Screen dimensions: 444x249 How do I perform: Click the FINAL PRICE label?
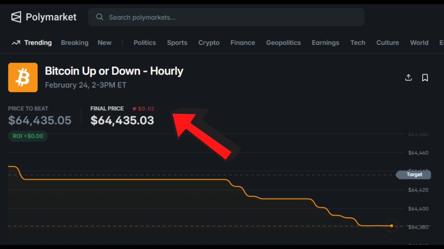click(107, 109)
